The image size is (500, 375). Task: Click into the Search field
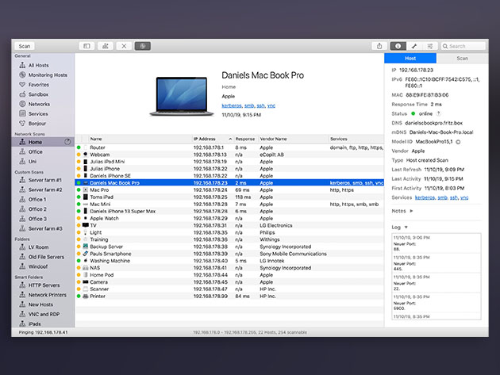coord(463,46)
